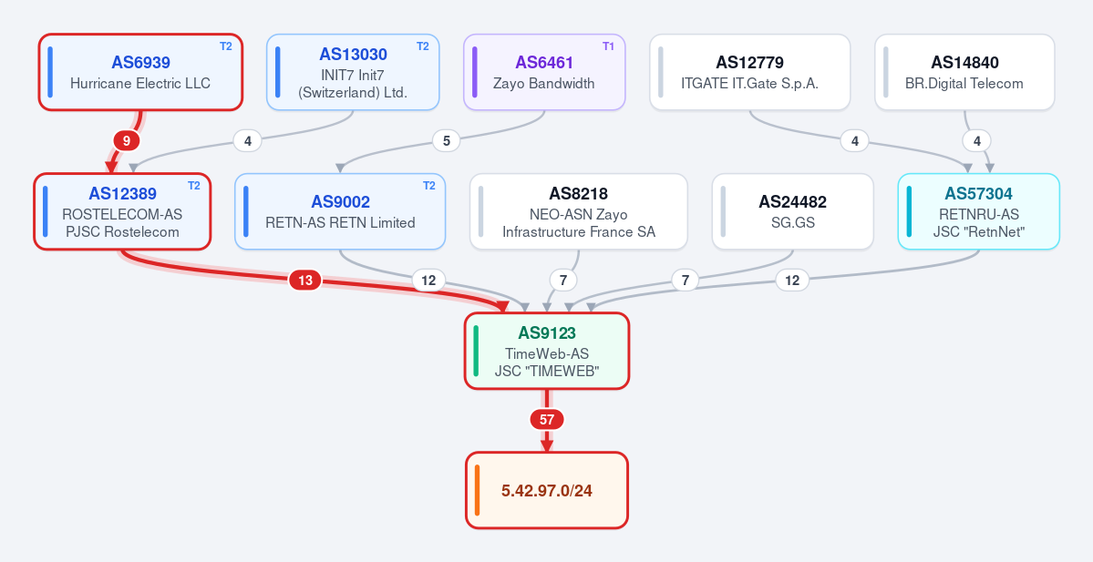Click the T2 badge on AS9002
This screenshot has width=1093, height=562.
click(x=428, y=185)
